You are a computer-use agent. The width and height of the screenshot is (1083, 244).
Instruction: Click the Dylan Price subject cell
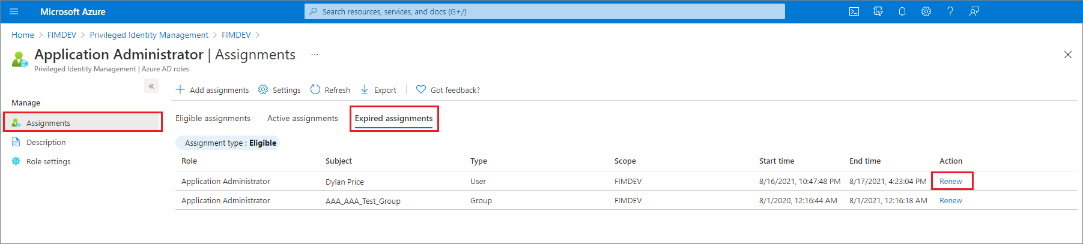(x=345, y=182)
